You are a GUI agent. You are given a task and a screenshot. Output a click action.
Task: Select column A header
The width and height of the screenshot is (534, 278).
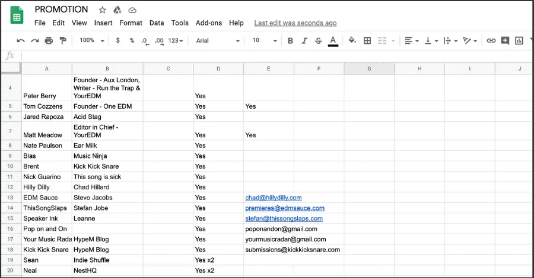pos(47,69)
